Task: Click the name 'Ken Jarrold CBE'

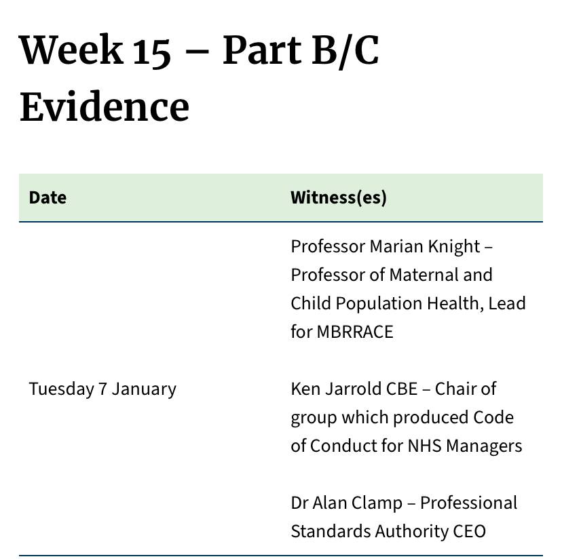Action: pyautogui.click(x=354, y=389)
